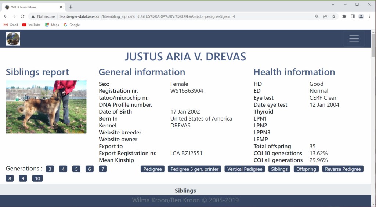Image resolution: width=376 pixels, height=207 pixels.
Task: Share this page icon
Action: [325, 16]
